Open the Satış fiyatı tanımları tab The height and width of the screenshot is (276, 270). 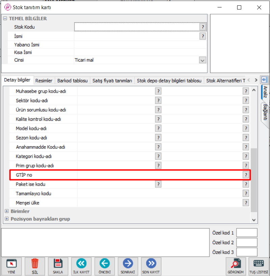112,80
